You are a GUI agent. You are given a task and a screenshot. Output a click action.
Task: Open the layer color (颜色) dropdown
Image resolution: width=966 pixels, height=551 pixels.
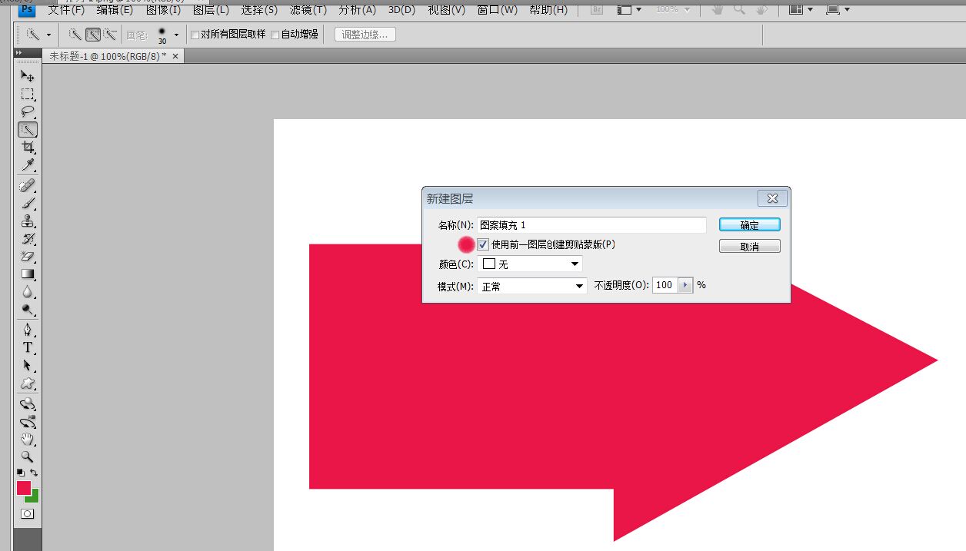click(x=530, y=264)
